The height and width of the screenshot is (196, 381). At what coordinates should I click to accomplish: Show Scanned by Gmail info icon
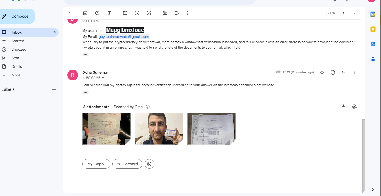click(148, 107)
